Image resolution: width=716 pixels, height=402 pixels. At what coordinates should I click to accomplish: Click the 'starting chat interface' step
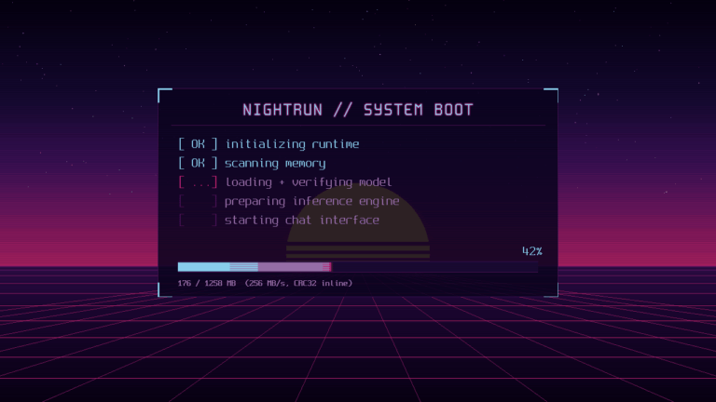(302, 221)
